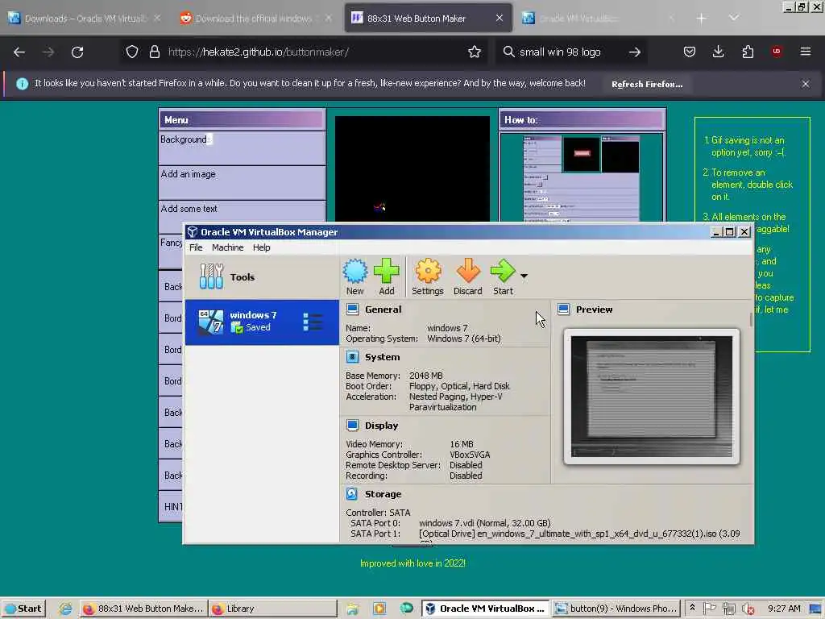The image size is (825, 619).
Task: Open the File menu in VirtualBox
Action: (x=196, y=247)
